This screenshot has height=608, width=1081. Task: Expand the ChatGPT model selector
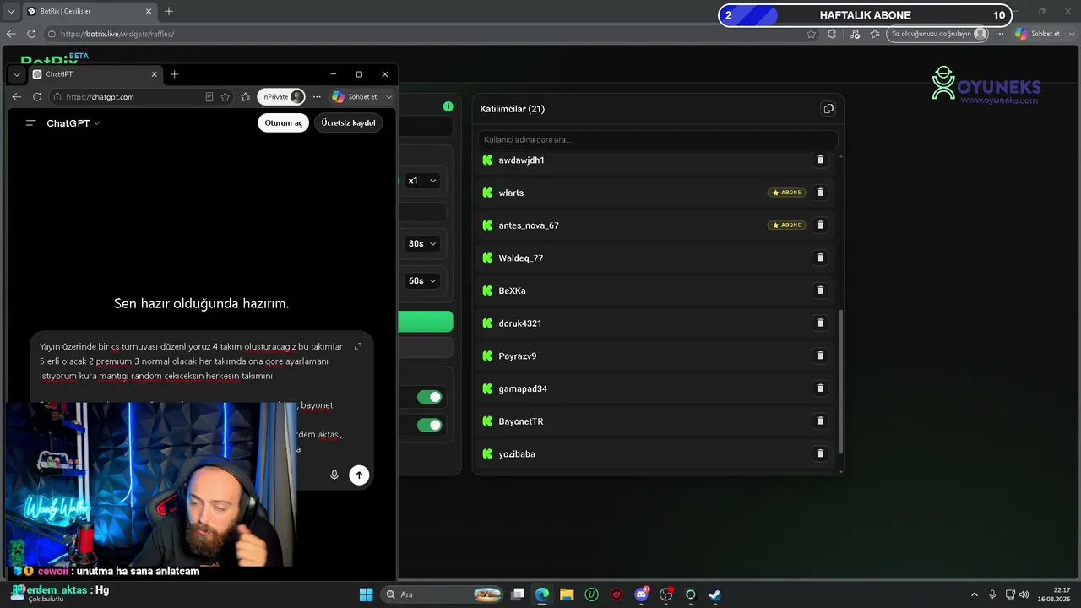click(73, 123)
